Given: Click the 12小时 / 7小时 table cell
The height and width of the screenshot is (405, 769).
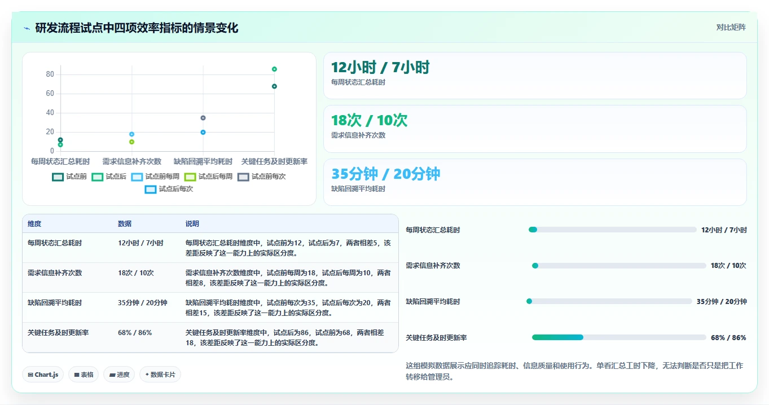Looking at the screenshot, I should pos(140,243).
